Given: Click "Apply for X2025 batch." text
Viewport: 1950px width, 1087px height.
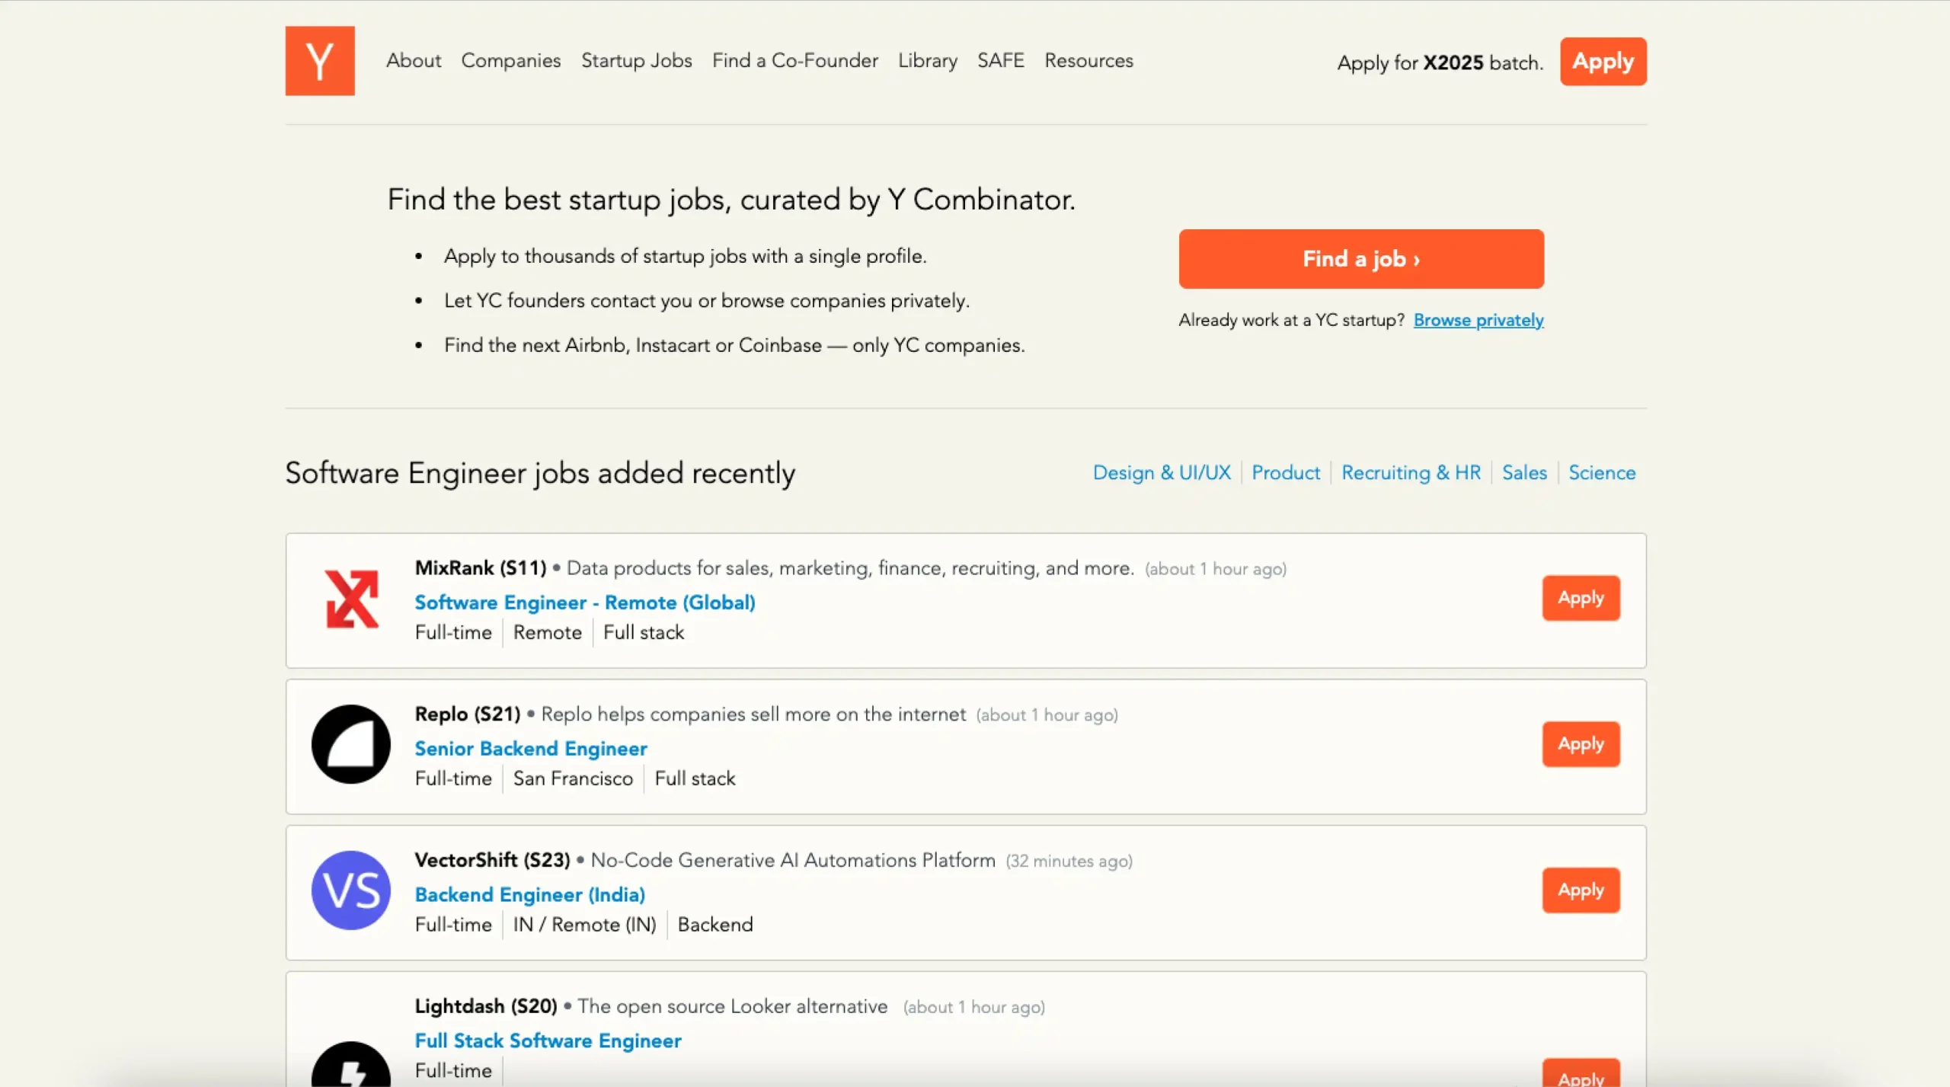Looking at the screenshot, I should [x=1440, y=62].
